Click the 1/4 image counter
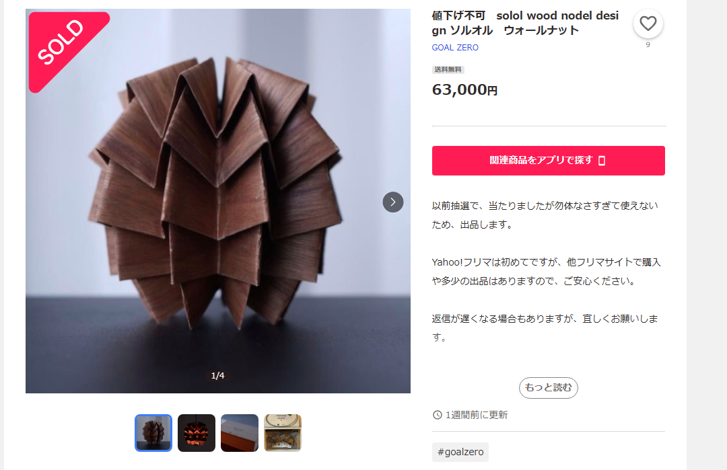 218,376
